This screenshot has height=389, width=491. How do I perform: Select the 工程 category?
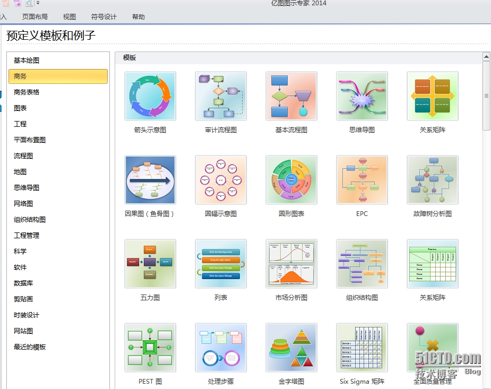tap(58, 124)
